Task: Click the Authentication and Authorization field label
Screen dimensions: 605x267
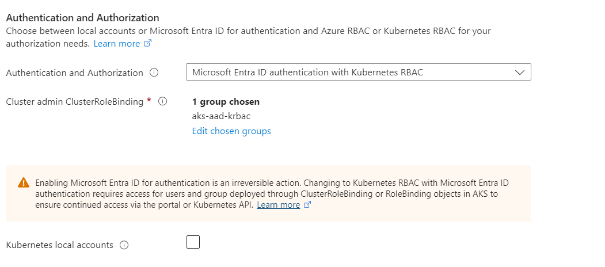Action: (x=74, y=73)
